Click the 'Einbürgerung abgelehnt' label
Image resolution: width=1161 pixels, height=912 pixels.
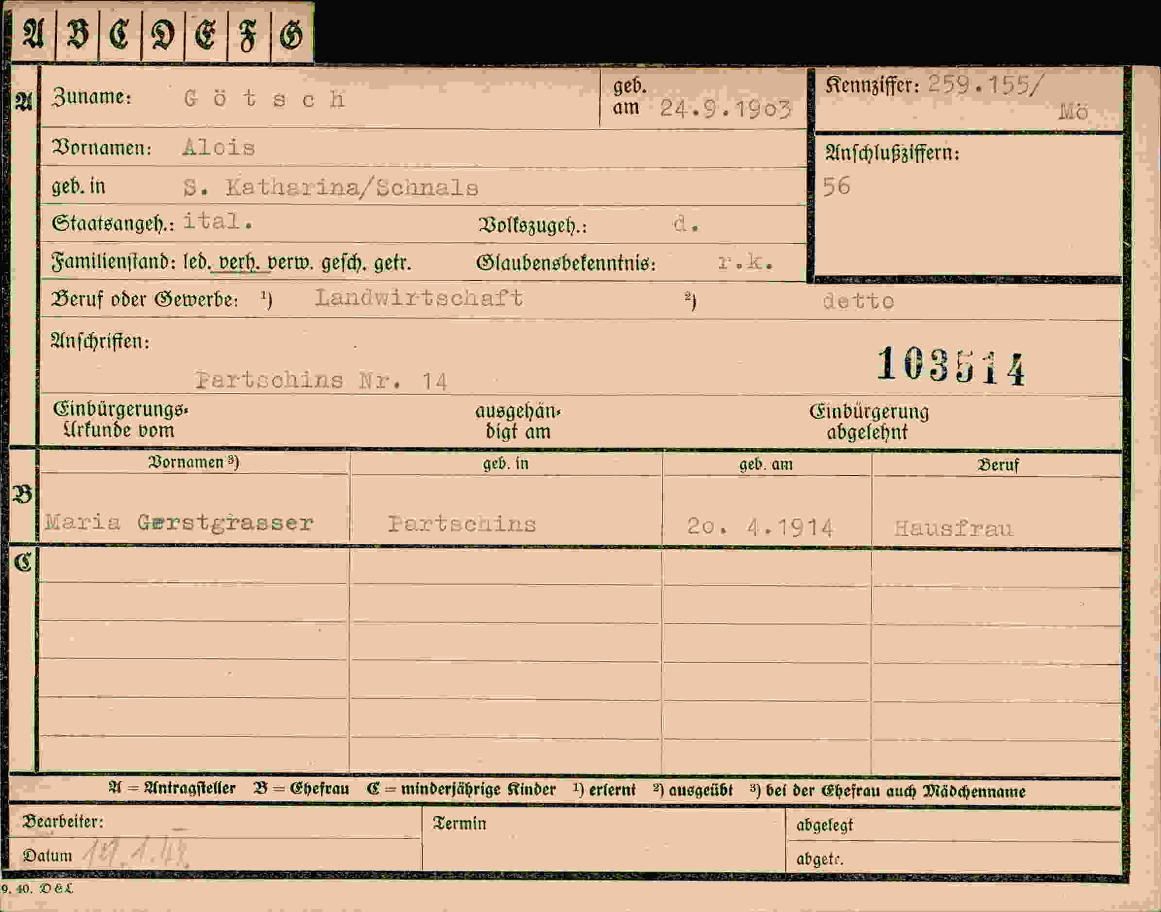point(869,422)
